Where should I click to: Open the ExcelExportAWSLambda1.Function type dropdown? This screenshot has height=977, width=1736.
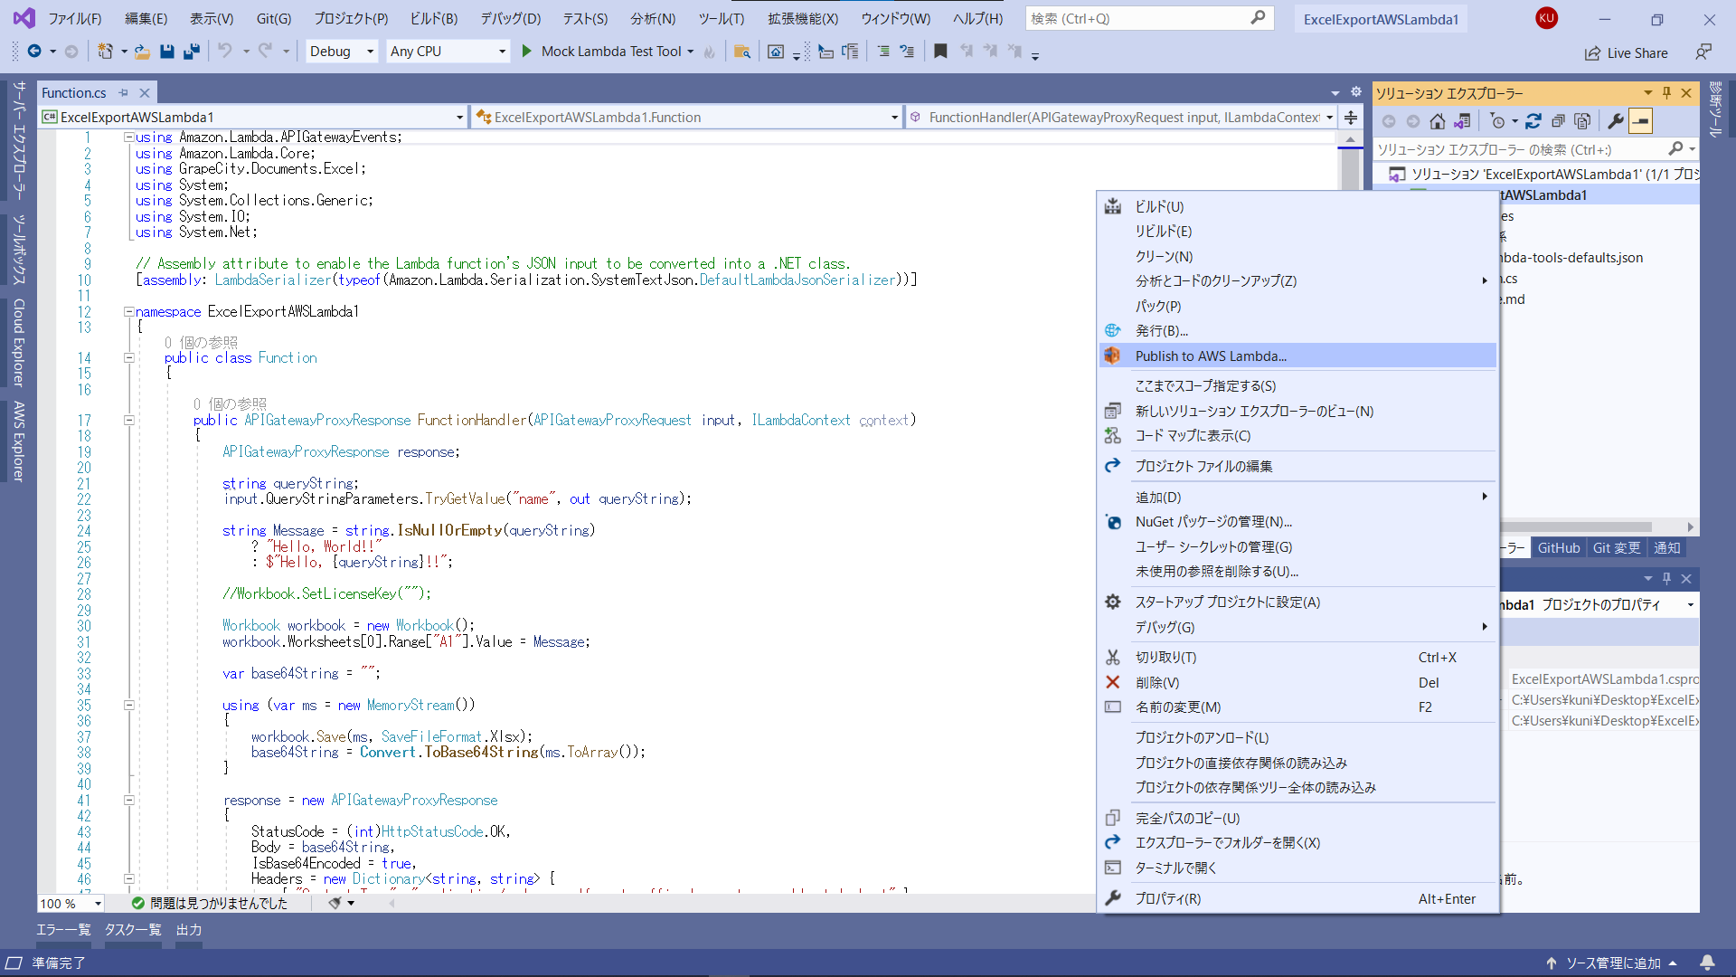coord(686,118)
